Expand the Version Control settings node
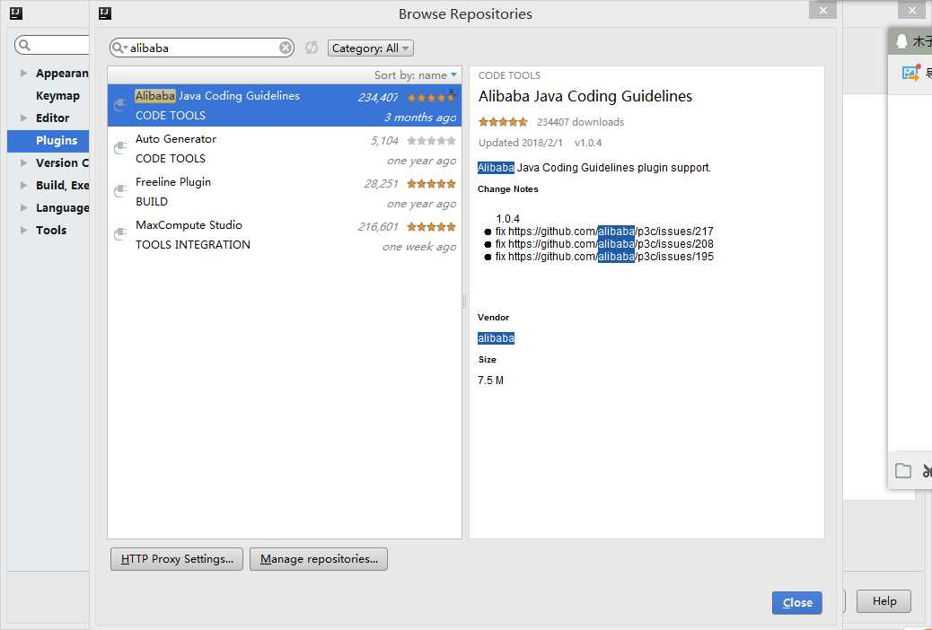 point(23,162)
